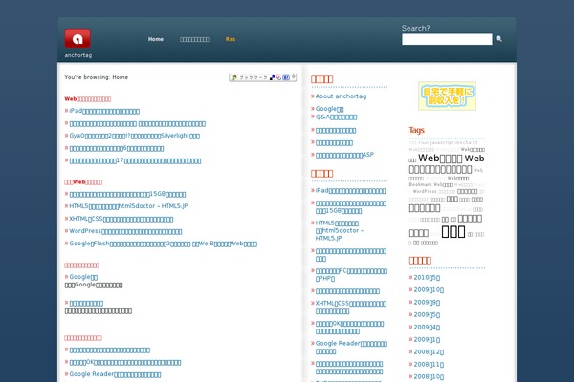Image resolution: width=574 pixels, height=382 pixels.
Task: Select the 2008 10 archive link
Action: pyautogui.click(x=429, y=377)
